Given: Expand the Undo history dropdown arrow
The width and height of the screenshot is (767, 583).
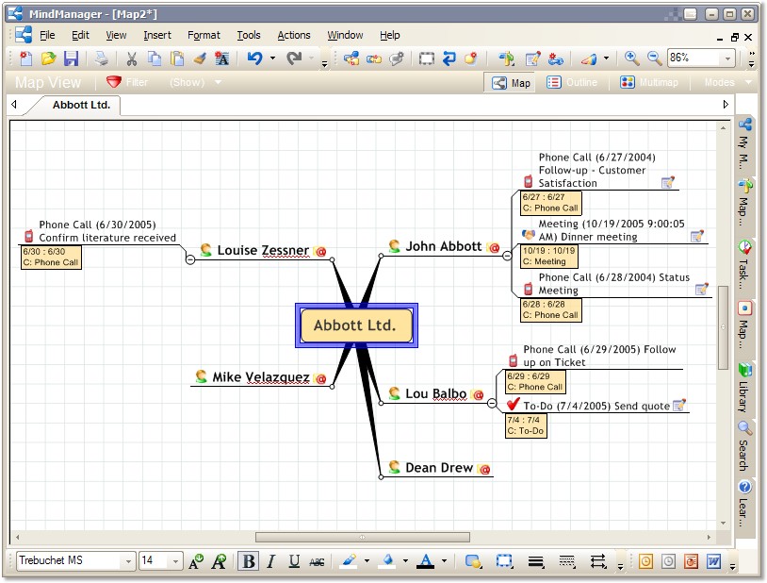Looking at the screenshot, I should [x=272, y=58].
